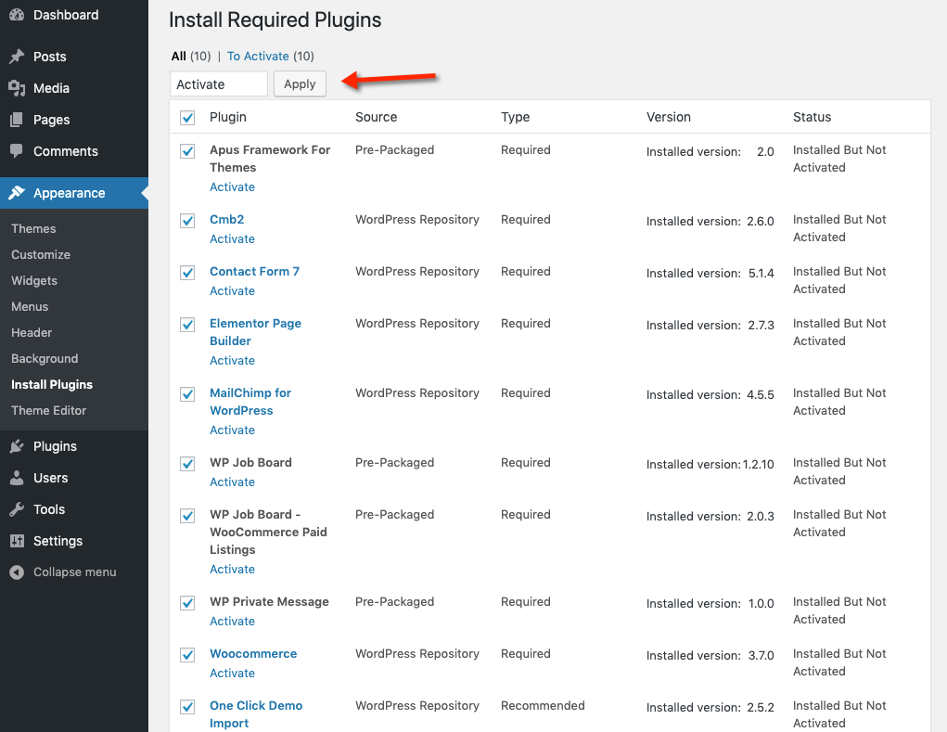Click the Users person icon
Viewport: 947px width, 732px height.
(x=17, y=478)
